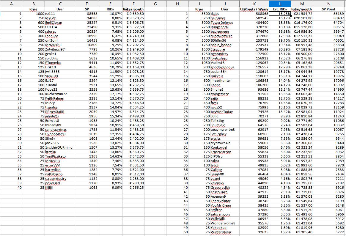Click the user cell 'EmilCioran'
Screen dimensions: 346x236
pyautogui.click(x=60, y=23)
